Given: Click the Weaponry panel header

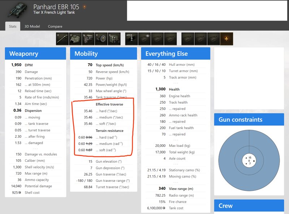Looking at the screenshot, I should (x=35, y=54).
